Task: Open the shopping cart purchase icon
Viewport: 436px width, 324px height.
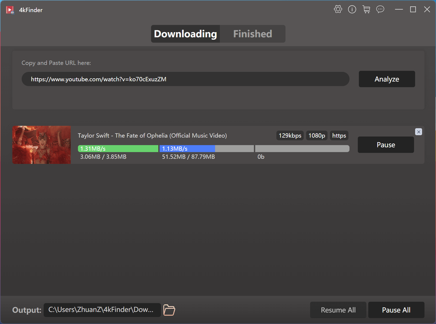Action: pyautogui.click(x=366, y=10)
